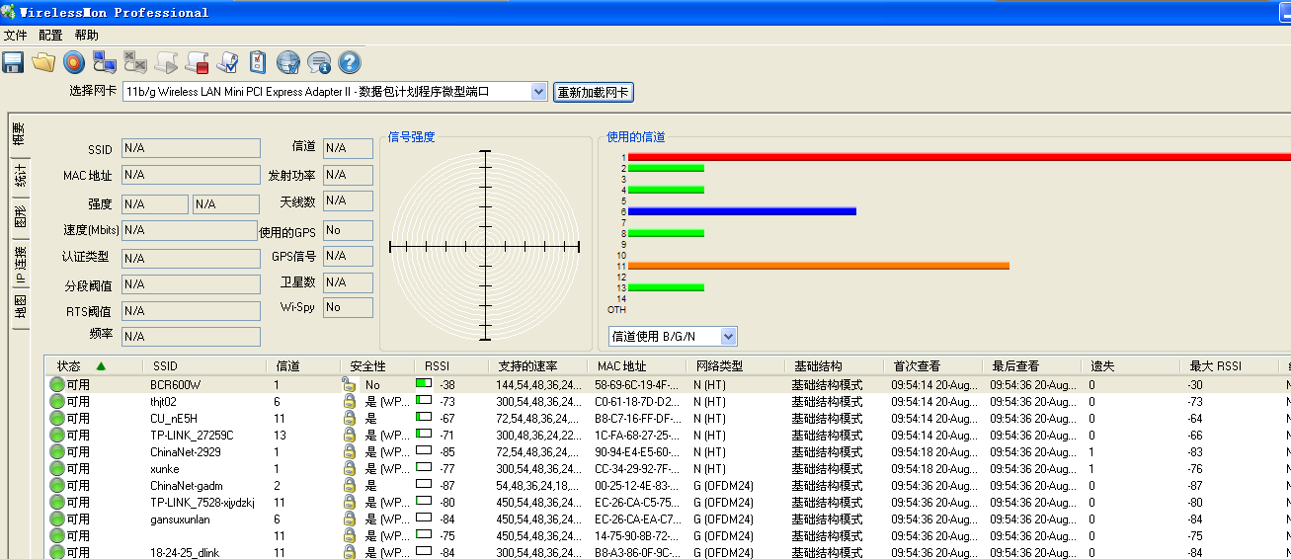Screen dimensions: 1291x559
Task: Click the scroll with checkmark toolbar icon
Action: coord(227,63)
